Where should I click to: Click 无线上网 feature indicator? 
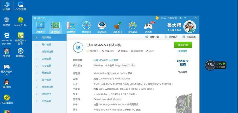pyautogui.click(x=108, y=51)
